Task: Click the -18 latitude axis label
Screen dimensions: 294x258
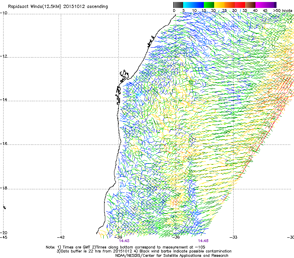Action: (4, 188)
